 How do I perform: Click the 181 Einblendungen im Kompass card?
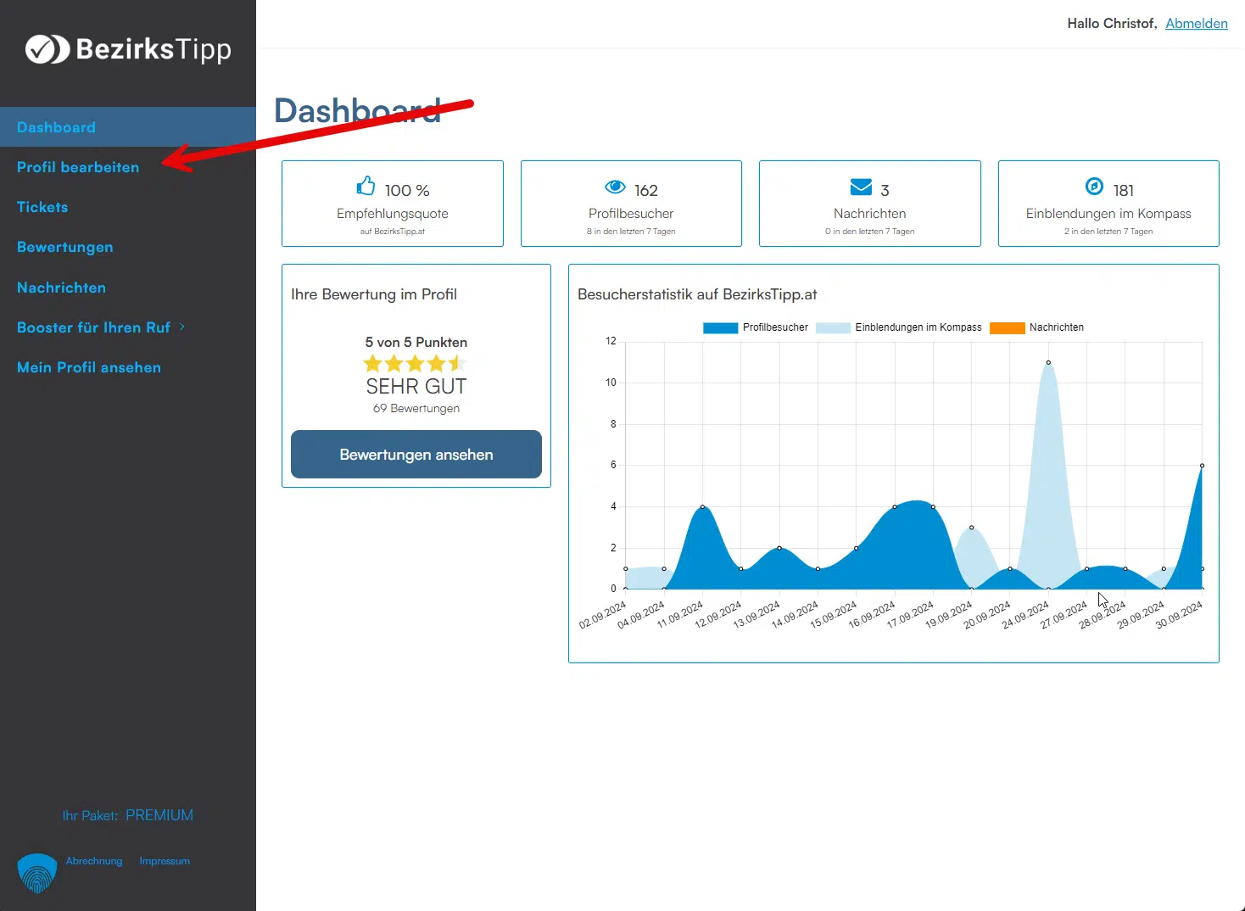(x=1108, y=204)
